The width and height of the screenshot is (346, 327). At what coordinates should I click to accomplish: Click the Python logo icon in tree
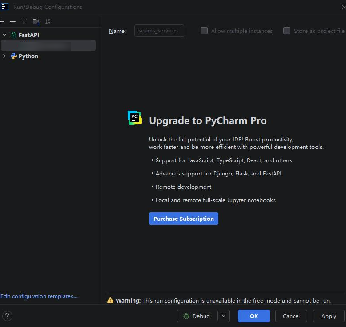coord(14,56)
